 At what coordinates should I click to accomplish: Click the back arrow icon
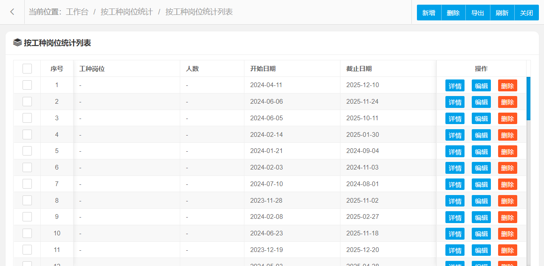[12, 12]
